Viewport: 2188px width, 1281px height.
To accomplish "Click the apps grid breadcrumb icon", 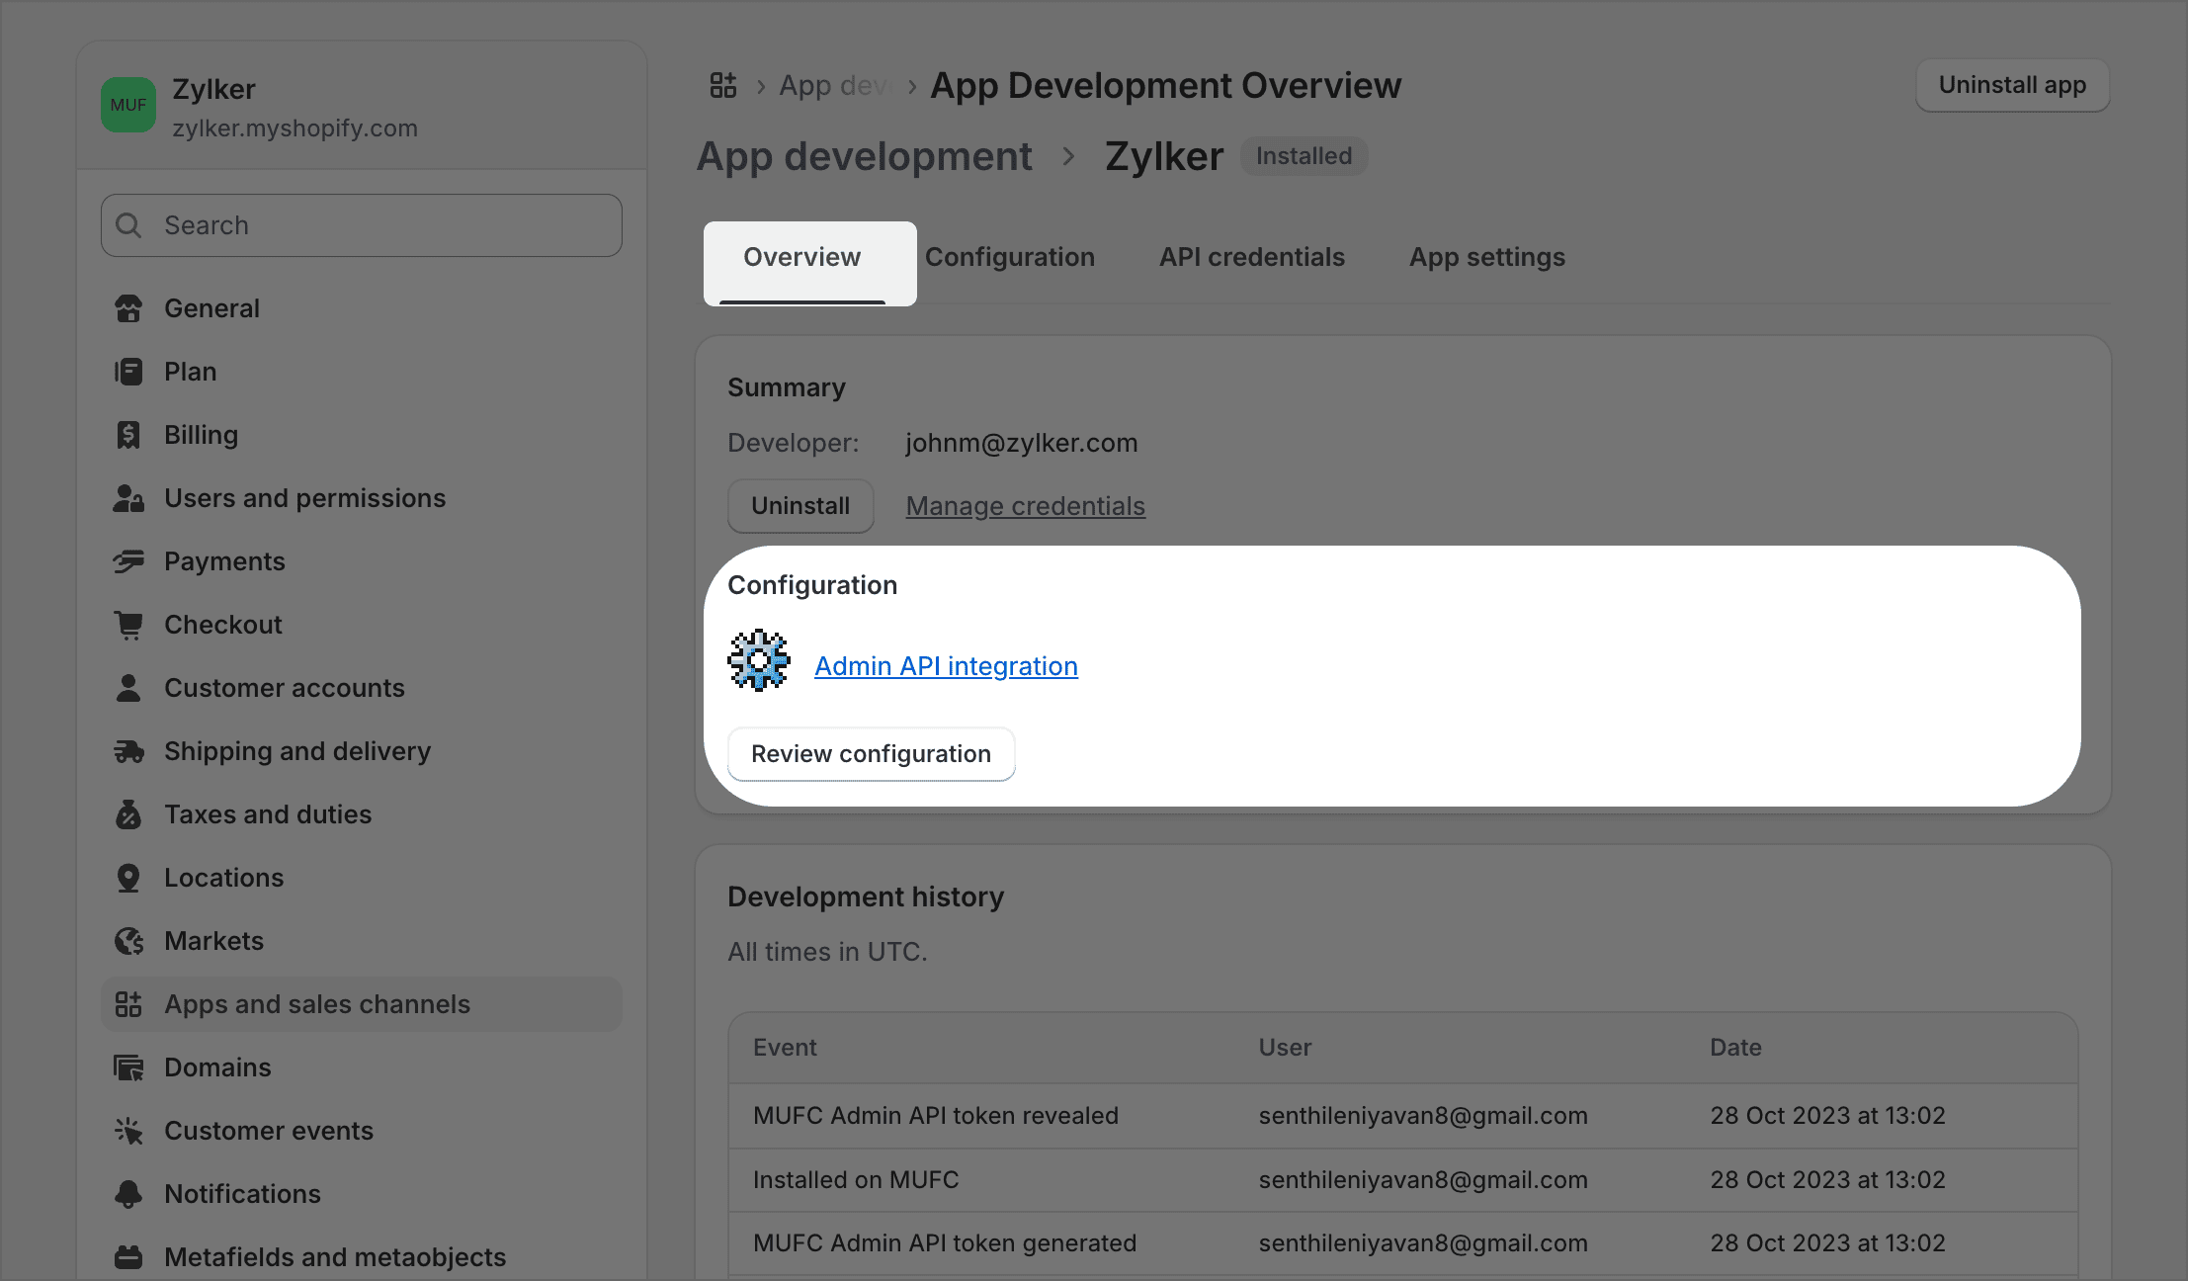I will point(723,86).
